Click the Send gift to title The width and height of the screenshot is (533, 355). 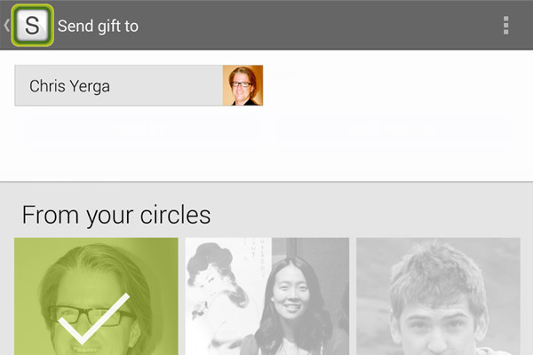pyautogui.click(x=98, y=26)
